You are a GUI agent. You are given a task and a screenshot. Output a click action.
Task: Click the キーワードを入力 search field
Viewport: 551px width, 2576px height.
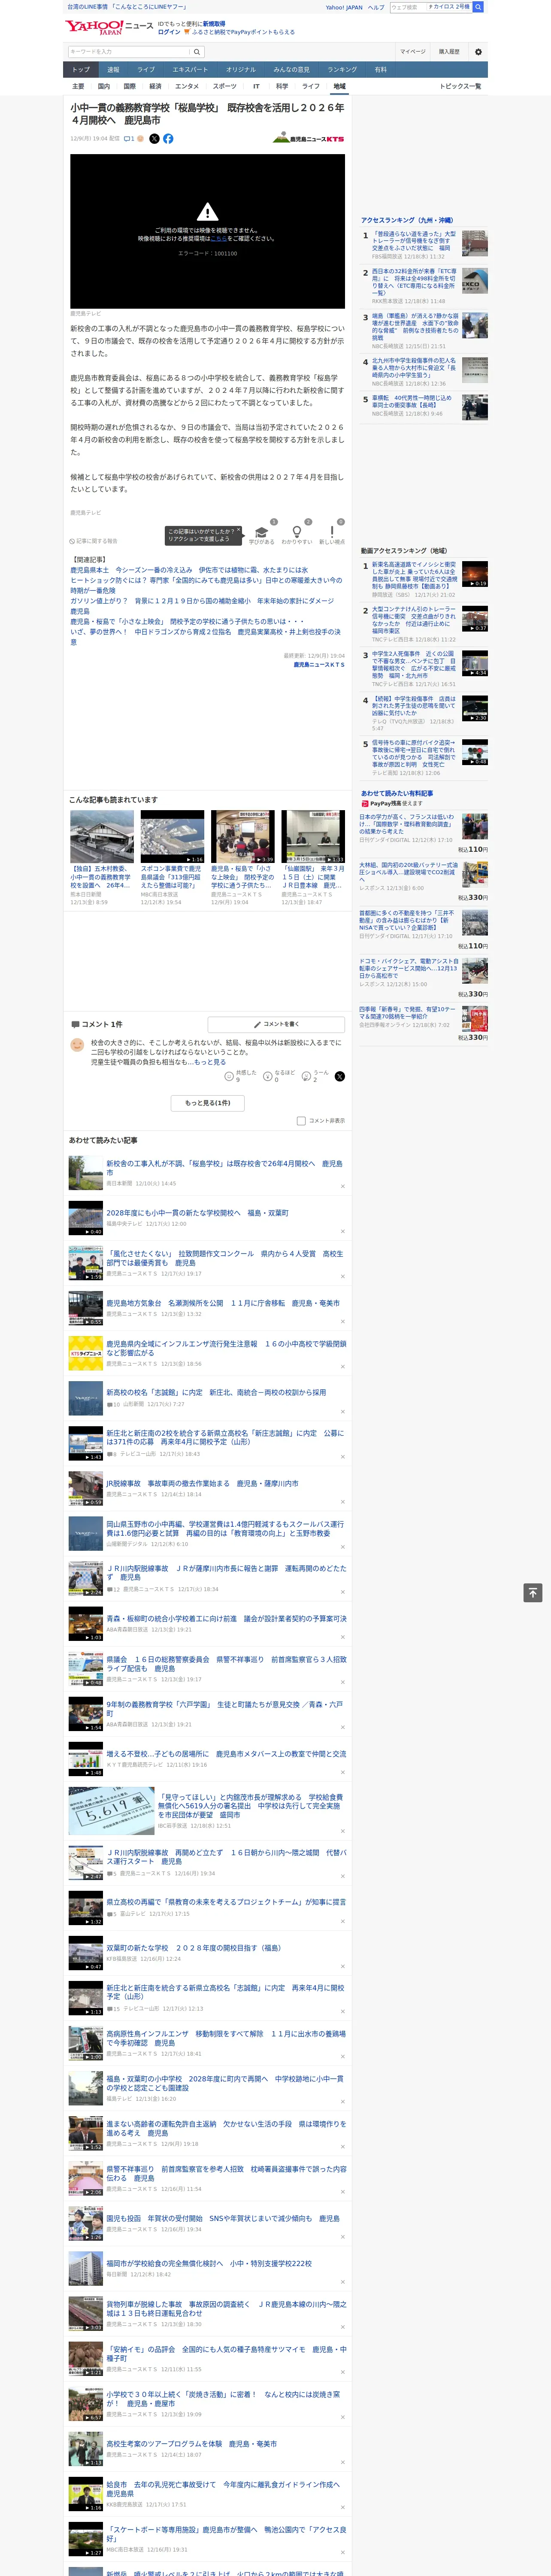pos(129,51)
